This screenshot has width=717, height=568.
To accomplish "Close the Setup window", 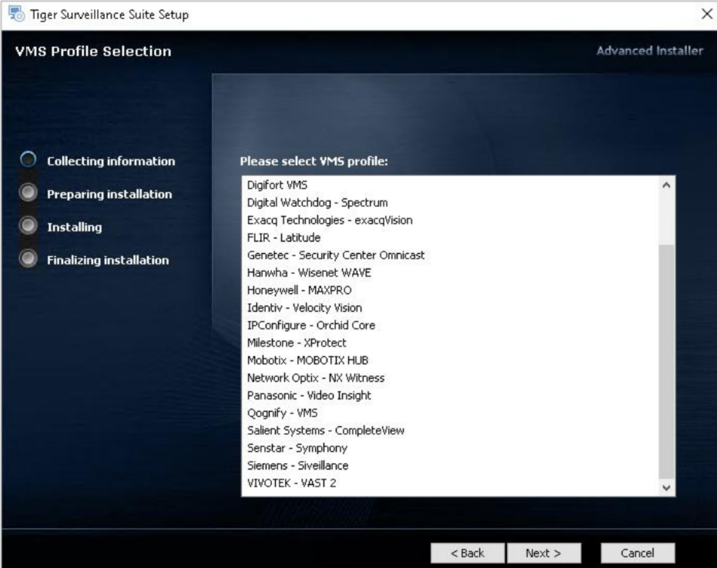I will pos(706,14).
